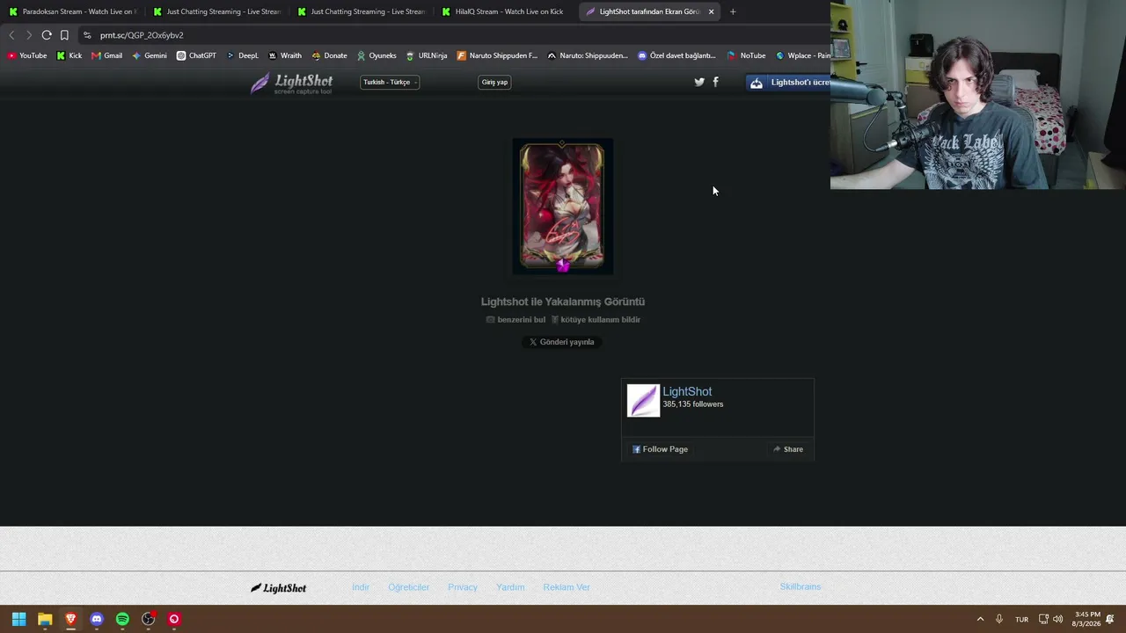
Task: Open the volume control in system tray
Action: (1057, 619)
